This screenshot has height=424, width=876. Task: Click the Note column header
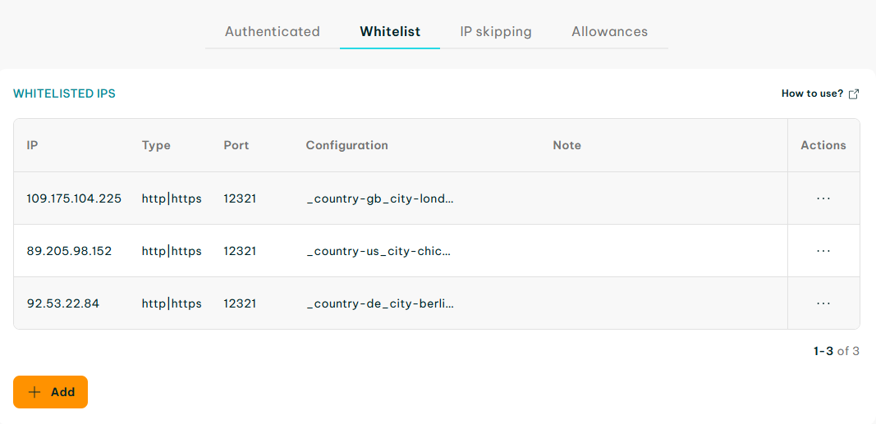click(567, 146)
